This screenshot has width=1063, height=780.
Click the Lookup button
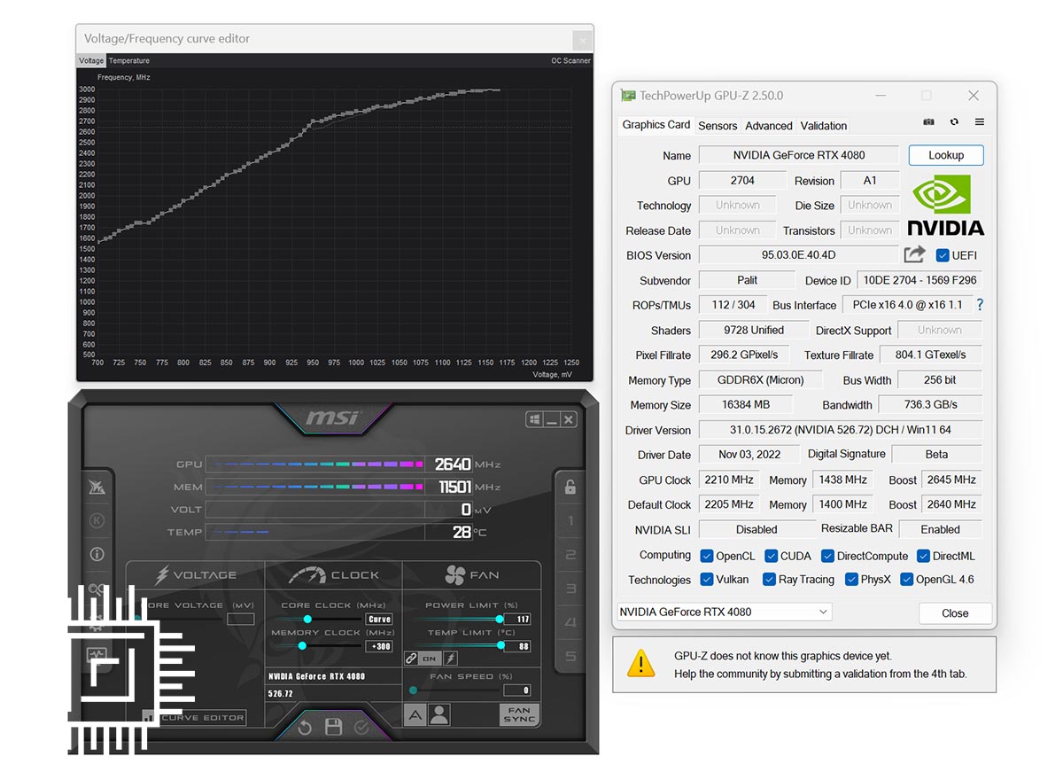click(x=946, y=155)
